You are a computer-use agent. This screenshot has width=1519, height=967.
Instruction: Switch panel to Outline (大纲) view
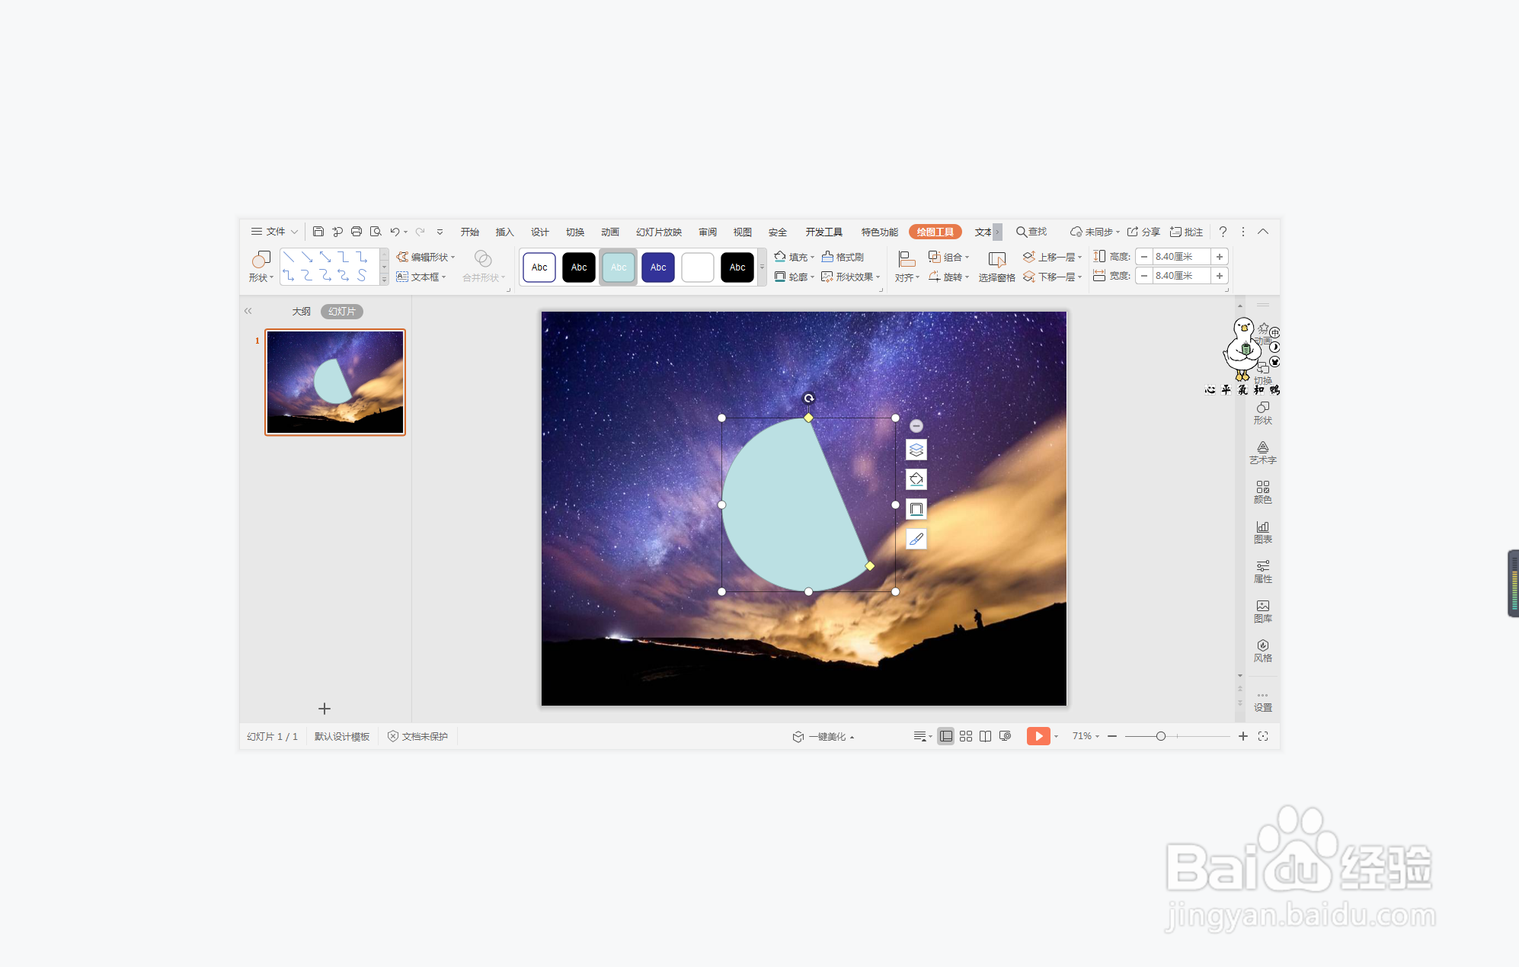tap(302, 311)
